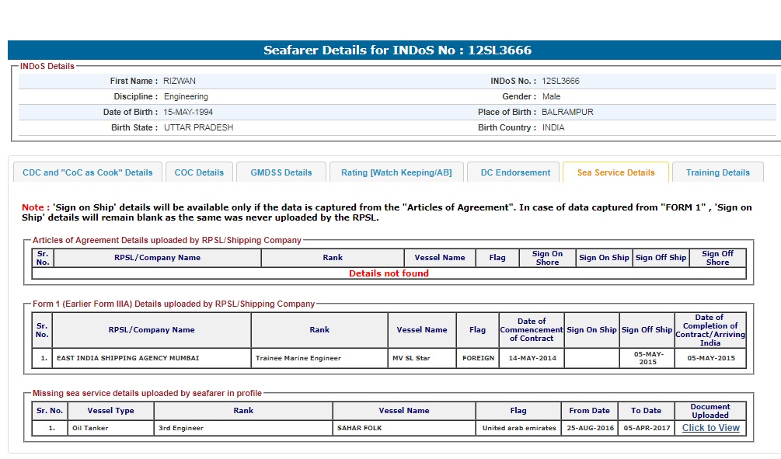Click the Date of Birth value 15-MAY-1994
Image resolution: width=781 pixels, height=459 pixels.
tap(188, 113)
